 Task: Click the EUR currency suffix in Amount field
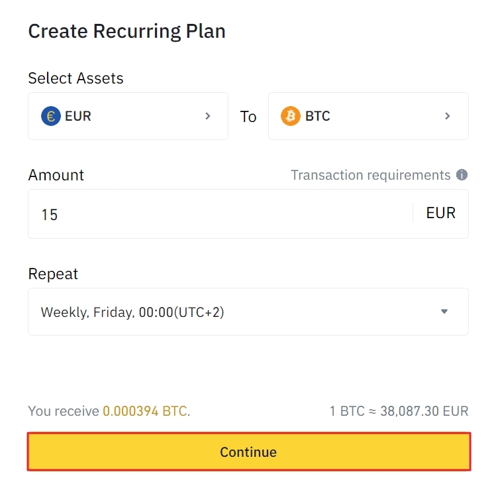pyautogui.click(x=440, y=214)
